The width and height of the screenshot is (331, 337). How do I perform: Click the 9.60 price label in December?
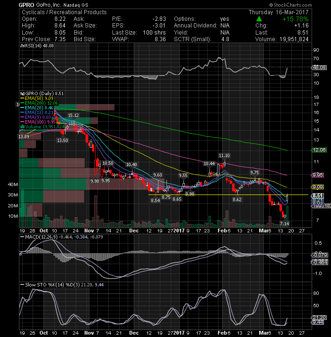click(157, 175)
